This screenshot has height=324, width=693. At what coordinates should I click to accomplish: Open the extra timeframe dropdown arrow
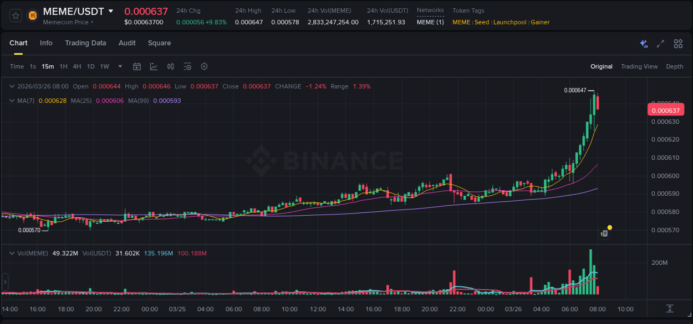(119, 66)
